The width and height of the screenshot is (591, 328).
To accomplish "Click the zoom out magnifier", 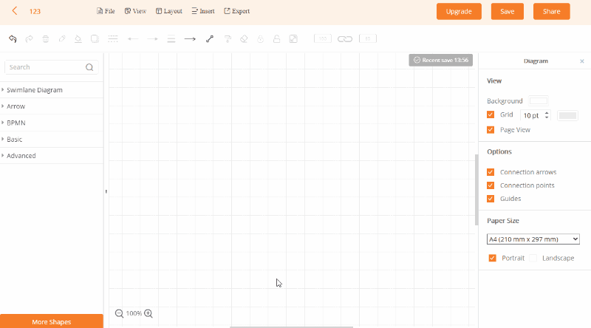I will point(120,314).
